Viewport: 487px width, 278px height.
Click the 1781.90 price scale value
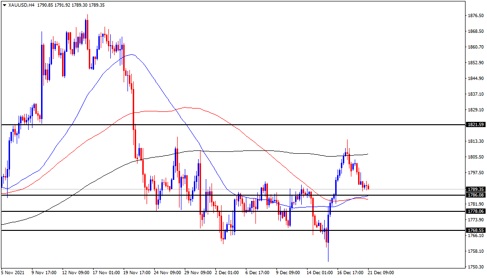tap(476, 204)
